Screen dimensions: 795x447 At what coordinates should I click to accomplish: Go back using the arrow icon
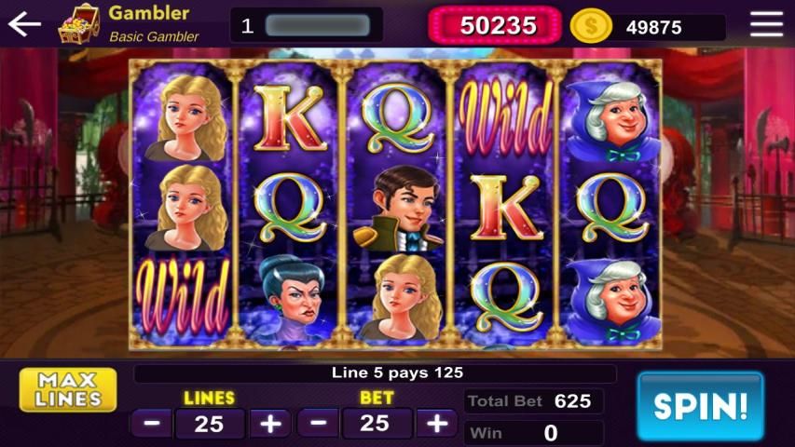point(24,24)
